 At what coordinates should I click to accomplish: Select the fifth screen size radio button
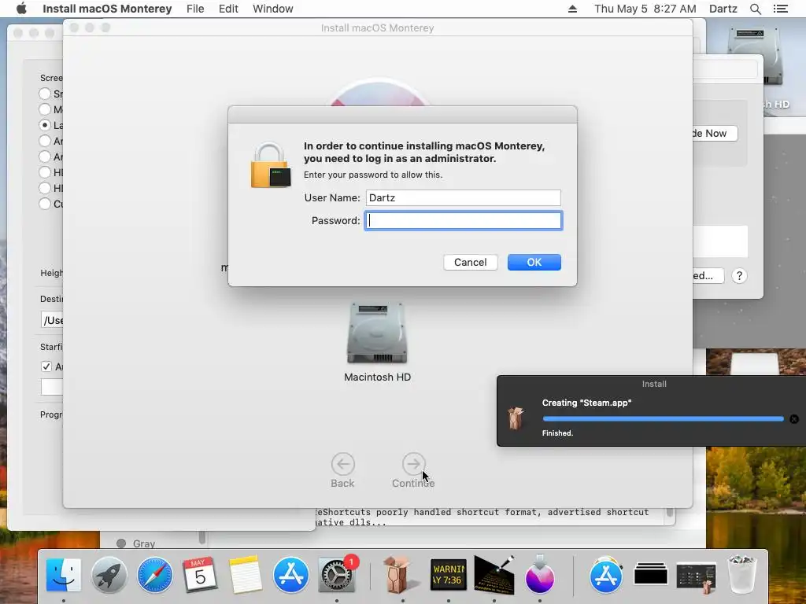coord(45,157)
